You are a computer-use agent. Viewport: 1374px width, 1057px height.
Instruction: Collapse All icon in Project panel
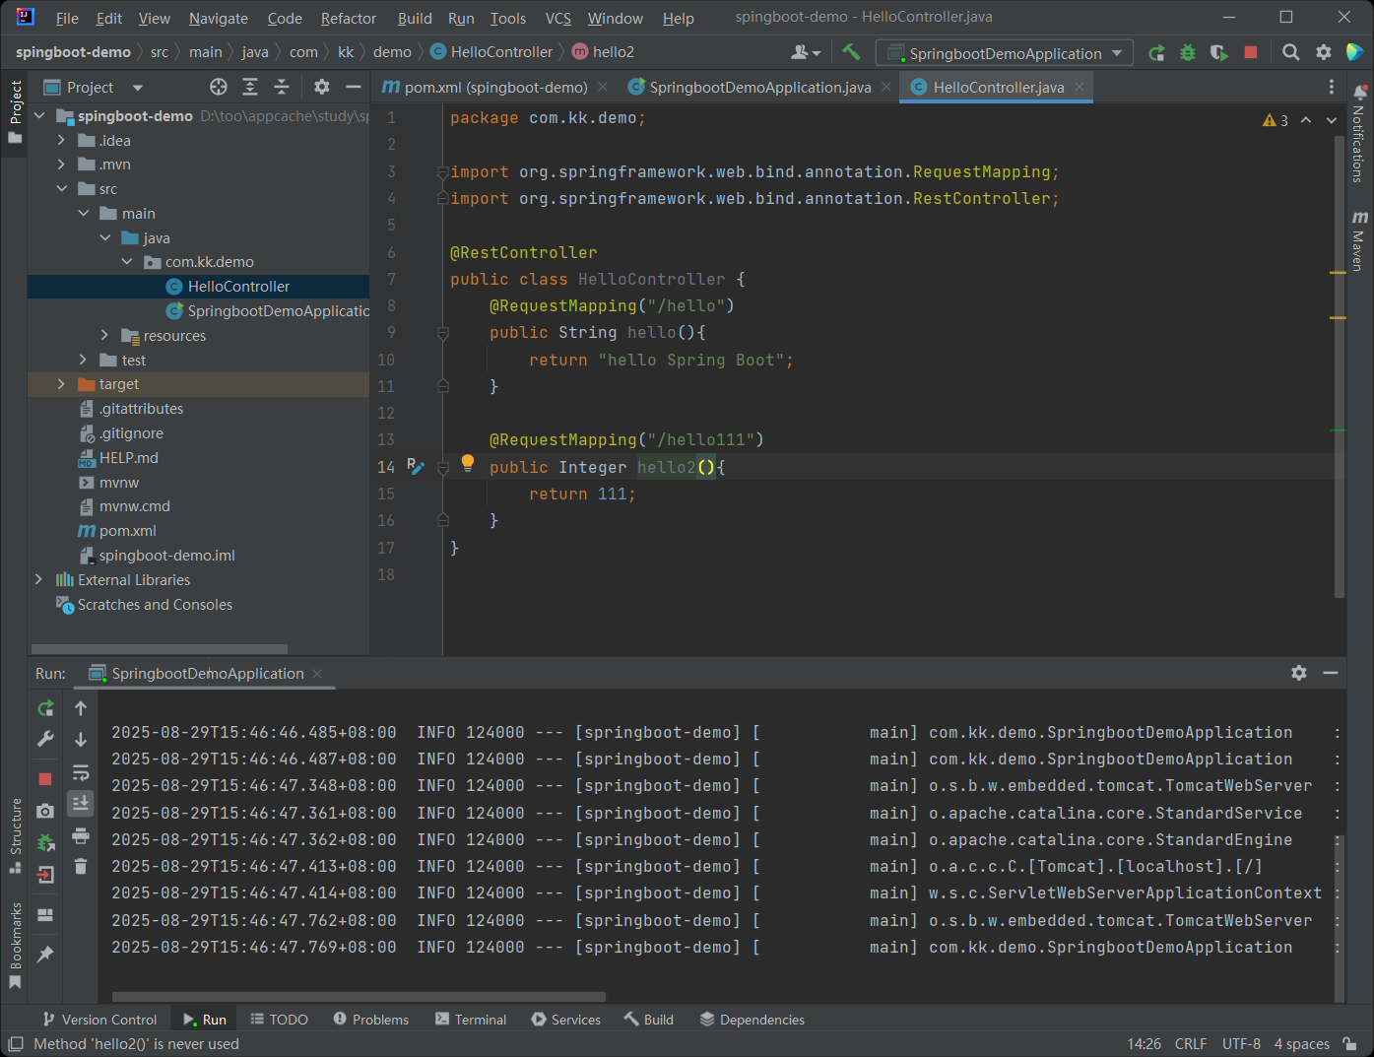pyautogui.click(x=282, y=87)
